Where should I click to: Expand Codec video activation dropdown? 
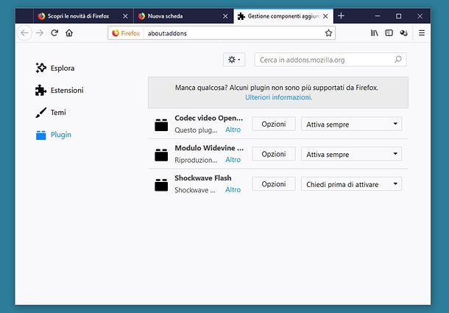point(351,124)
